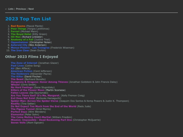The image size is (183, 137).
Task: Open the Previous list link
Action: click(x=21, y=9)
